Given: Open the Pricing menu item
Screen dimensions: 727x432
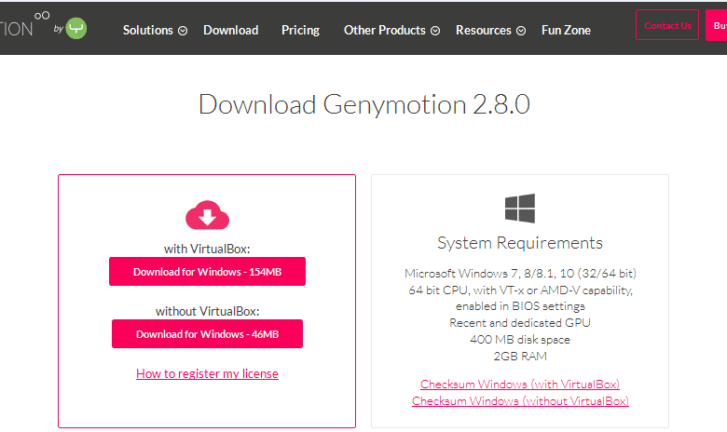Looking at the screenshot, I should tap(300, 30).
